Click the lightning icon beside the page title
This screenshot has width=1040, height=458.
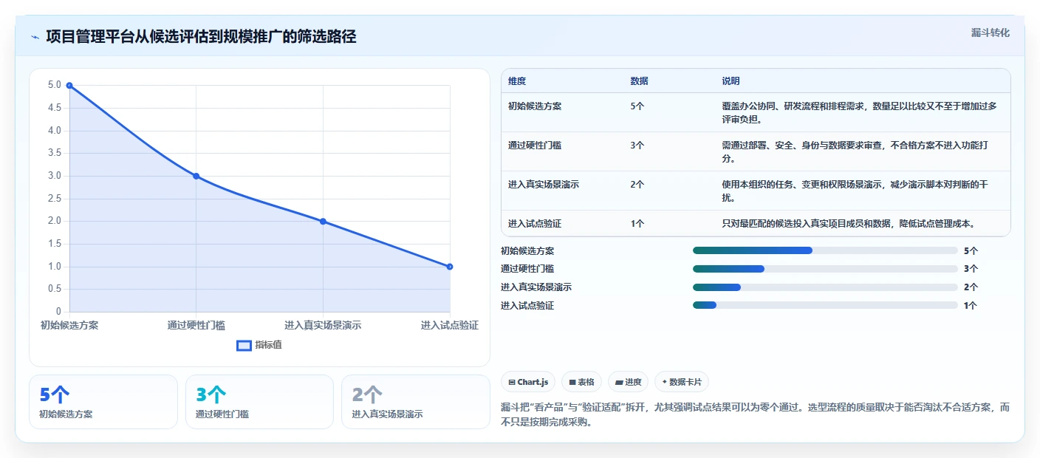(x=35, y=37)
